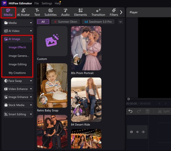Image resolution: width=171 pixels, height=151 pixels.
Task: Choose the Retro Baby Snap effect thumbnail
Action: (52, 86)
